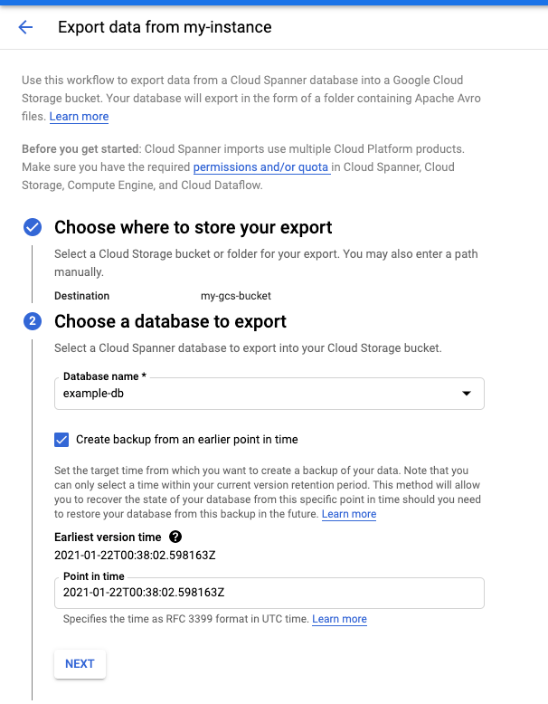Image resolution: width=548 pixels, height=704 pixels.
Task: Open the Database name dropdown arrow
Action: point(467,394)
